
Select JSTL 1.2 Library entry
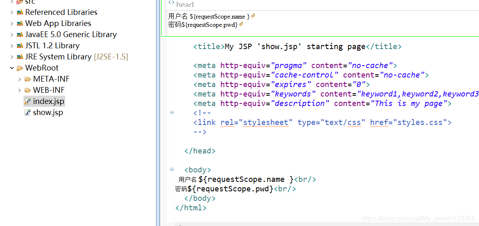click(x=52, y=46)
